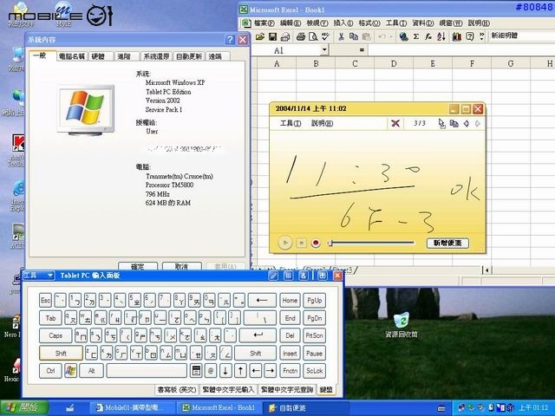Click the Print icon in Excel toolbar

coord(301,36)
